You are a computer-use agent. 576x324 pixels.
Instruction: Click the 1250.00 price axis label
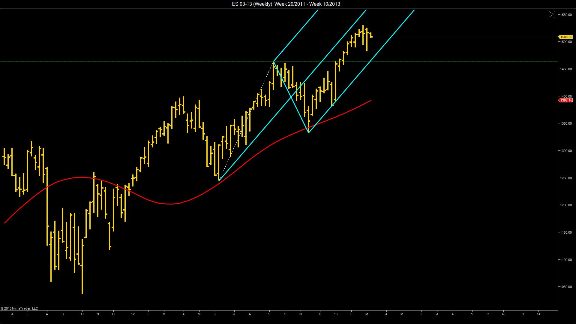pyautogui.click(x=566, y=178)
